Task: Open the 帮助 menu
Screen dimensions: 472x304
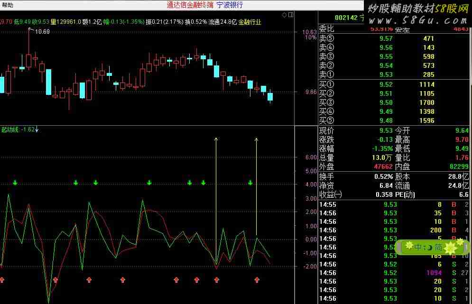Action: 8,5
